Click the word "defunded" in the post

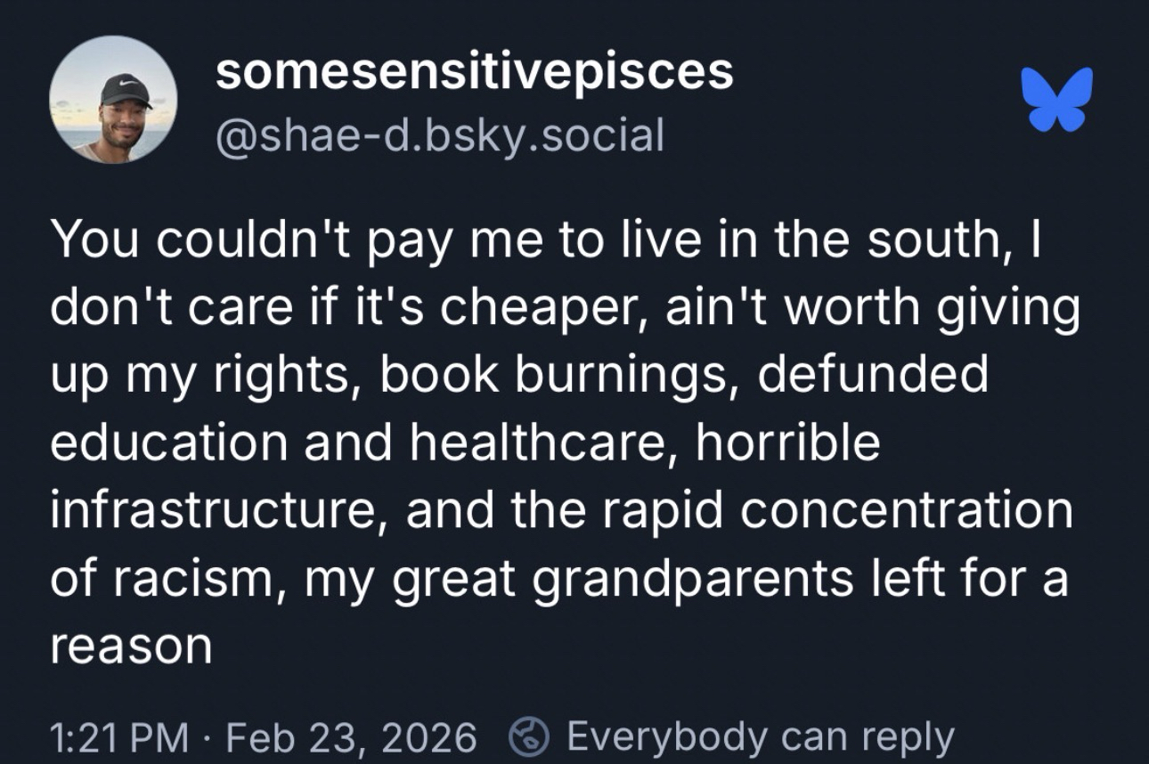(x=874, y=375)
